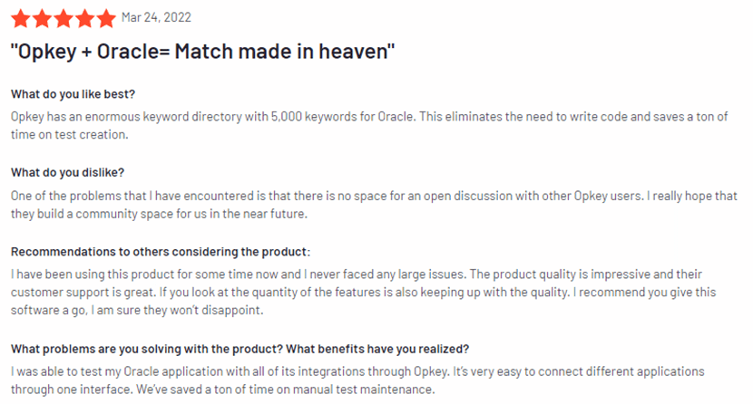Click the first rating star
This screenshot has height=404, width=753.
coord(19,17)
